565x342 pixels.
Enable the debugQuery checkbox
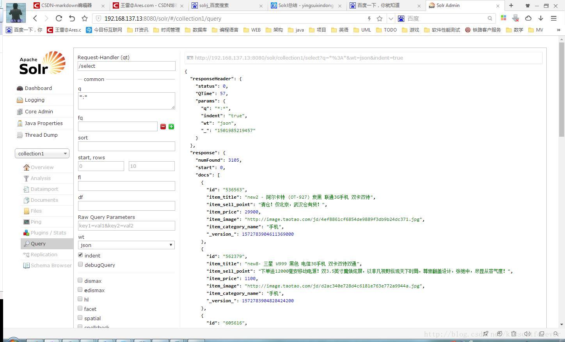pyautogui.click(x=80, y=264)
